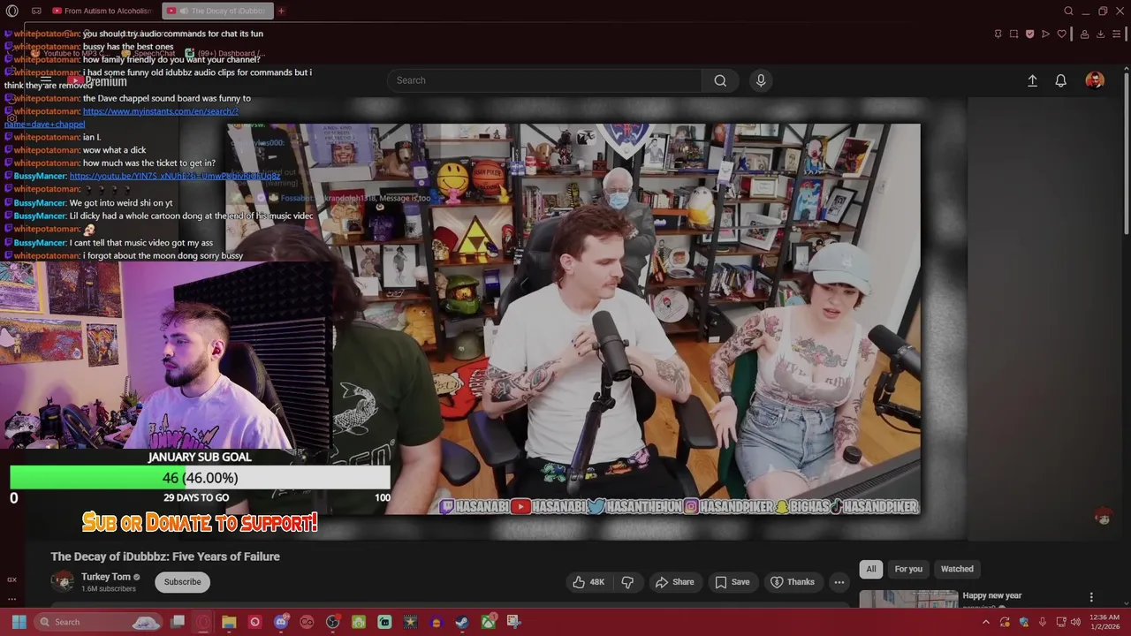The image size is (1131, 636).
Task: Click the snapshot capture icon in browser toolbar
Action: click(x=1013, y=34)
